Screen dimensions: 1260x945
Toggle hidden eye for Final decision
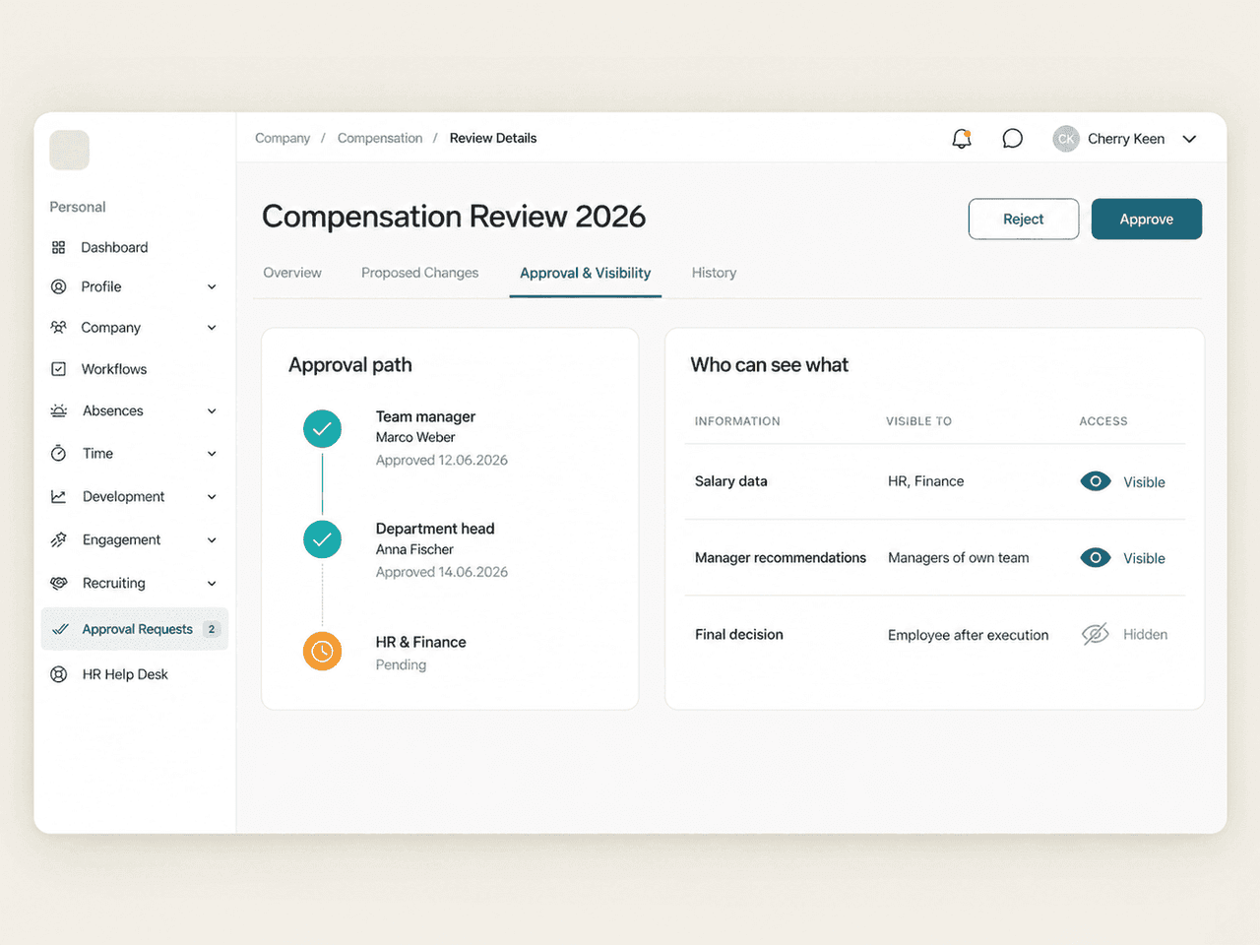1096,634
